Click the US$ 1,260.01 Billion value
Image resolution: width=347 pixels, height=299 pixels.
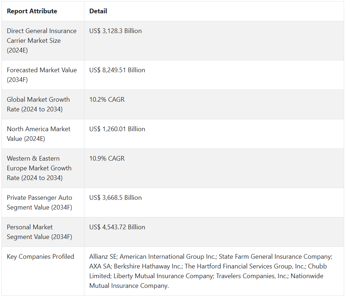[x=117, y=129]
